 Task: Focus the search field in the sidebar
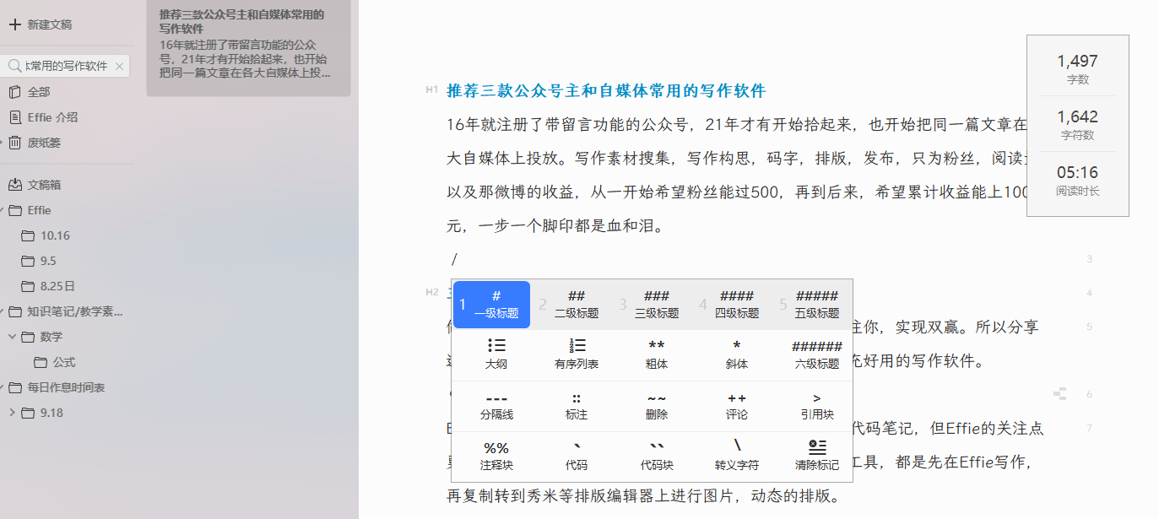[67, 67]
